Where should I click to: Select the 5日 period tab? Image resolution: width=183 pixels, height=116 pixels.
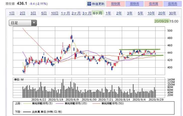tap(44, 13)
